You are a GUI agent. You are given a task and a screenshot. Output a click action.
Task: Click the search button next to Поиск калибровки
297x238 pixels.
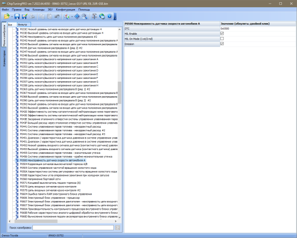[x=117, y=228]
